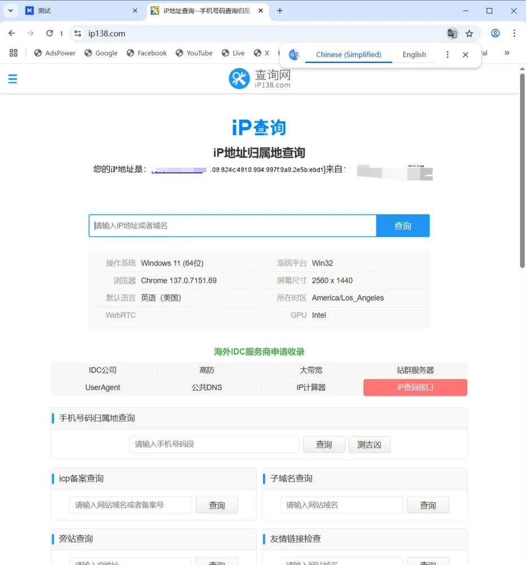Open the AdsPower bookmark
Image resolution: width=526 pixels, height=565 pixels.
[x=55, y=53]
